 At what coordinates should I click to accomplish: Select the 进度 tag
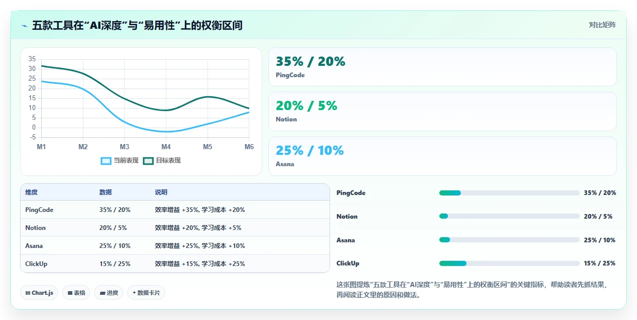coord(109,293)
